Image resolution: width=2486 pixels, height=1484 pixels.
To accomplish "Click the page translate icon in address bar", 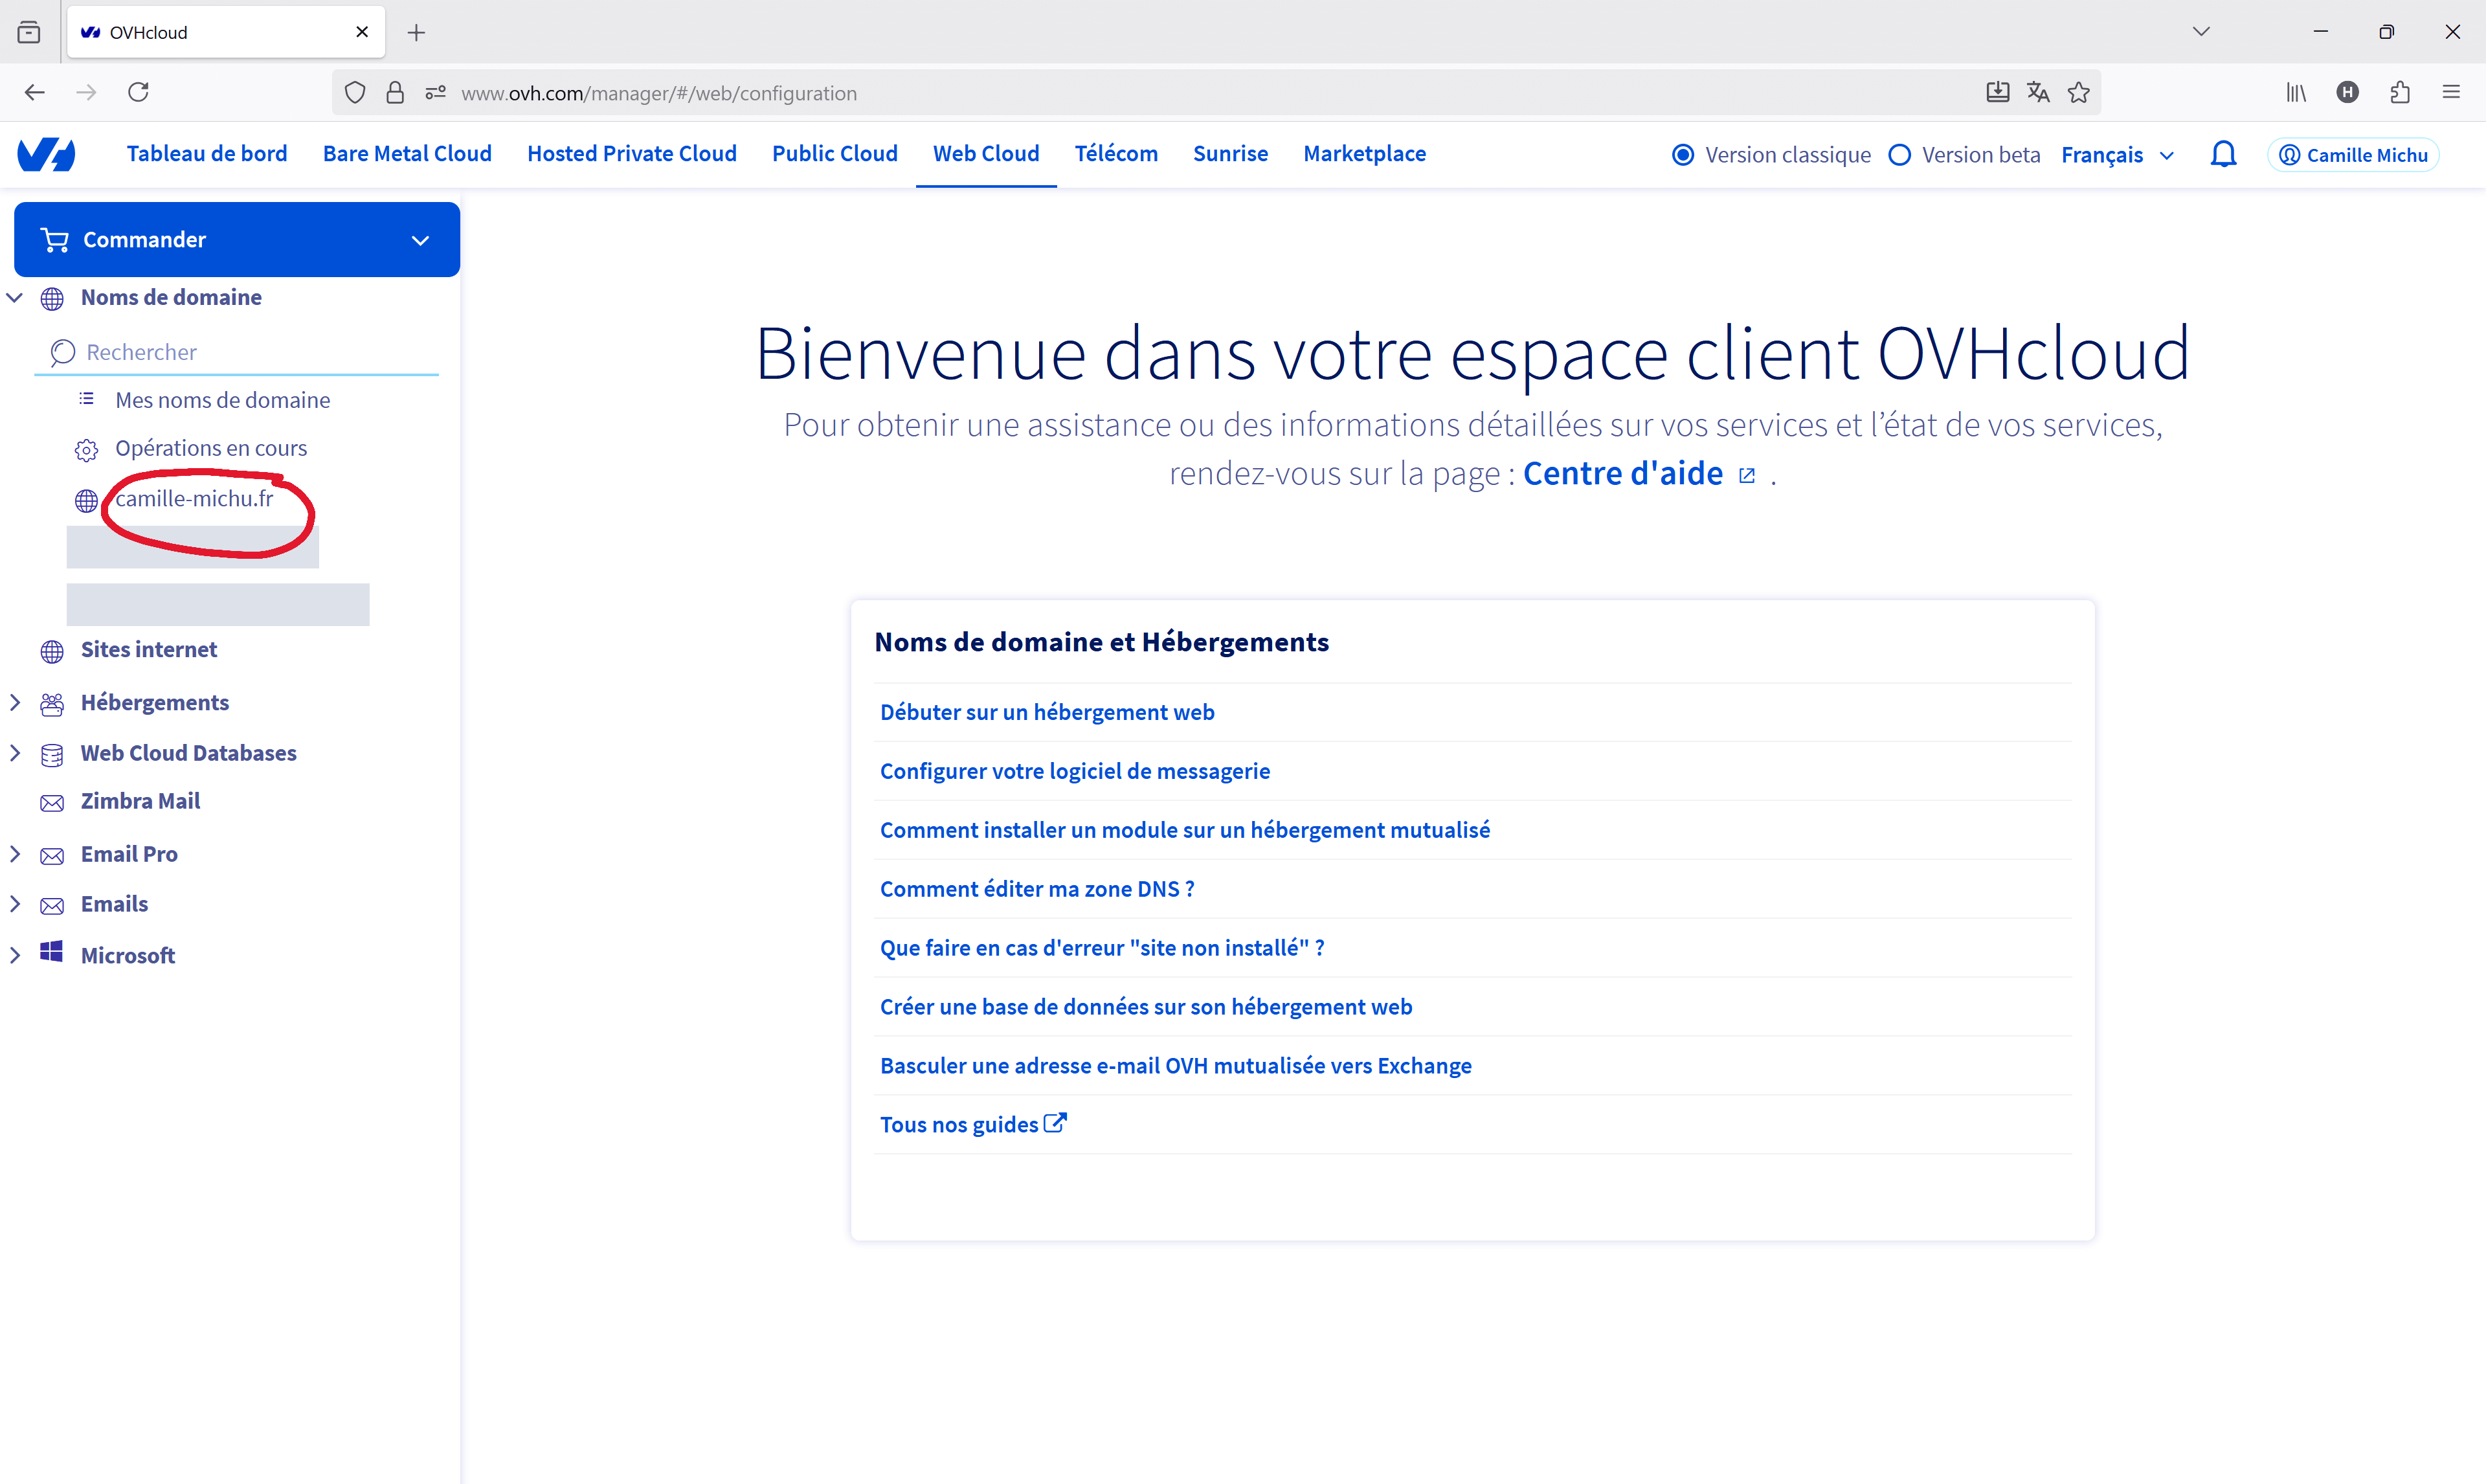I will pyautogui.click(x=2038, y=93).
